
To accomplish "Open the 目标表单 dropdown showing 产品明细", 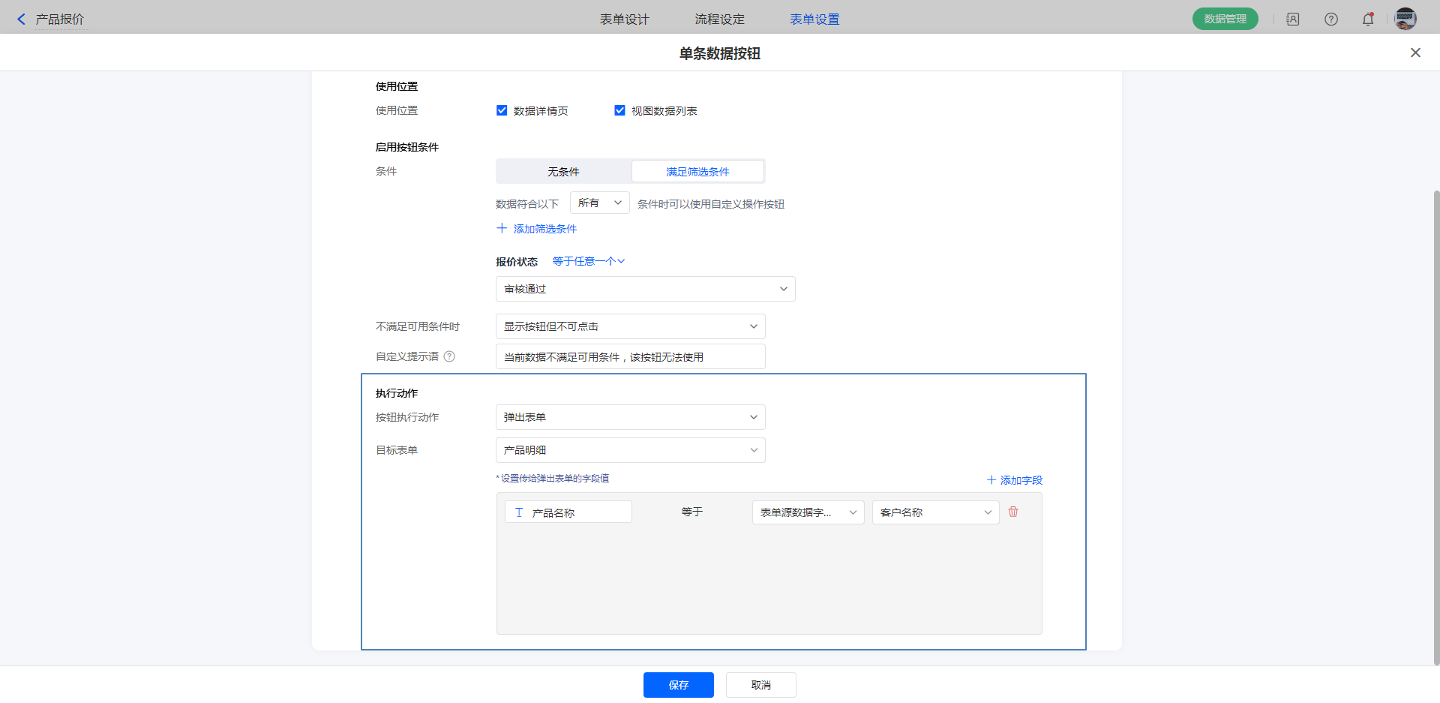I will coord(630,450).
